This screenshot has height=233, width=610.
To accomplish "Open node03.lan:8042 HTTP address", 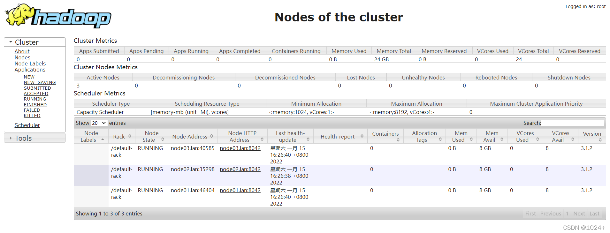I will pos(240,148).
